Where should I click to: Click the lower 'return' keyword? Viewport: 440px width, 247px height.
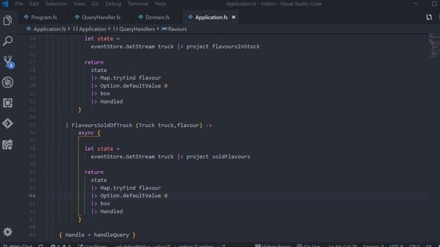click(x=94, y=172)
